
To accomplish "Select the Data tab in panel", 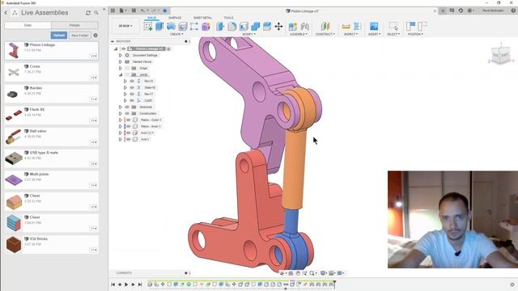I will tap(28, 25).
